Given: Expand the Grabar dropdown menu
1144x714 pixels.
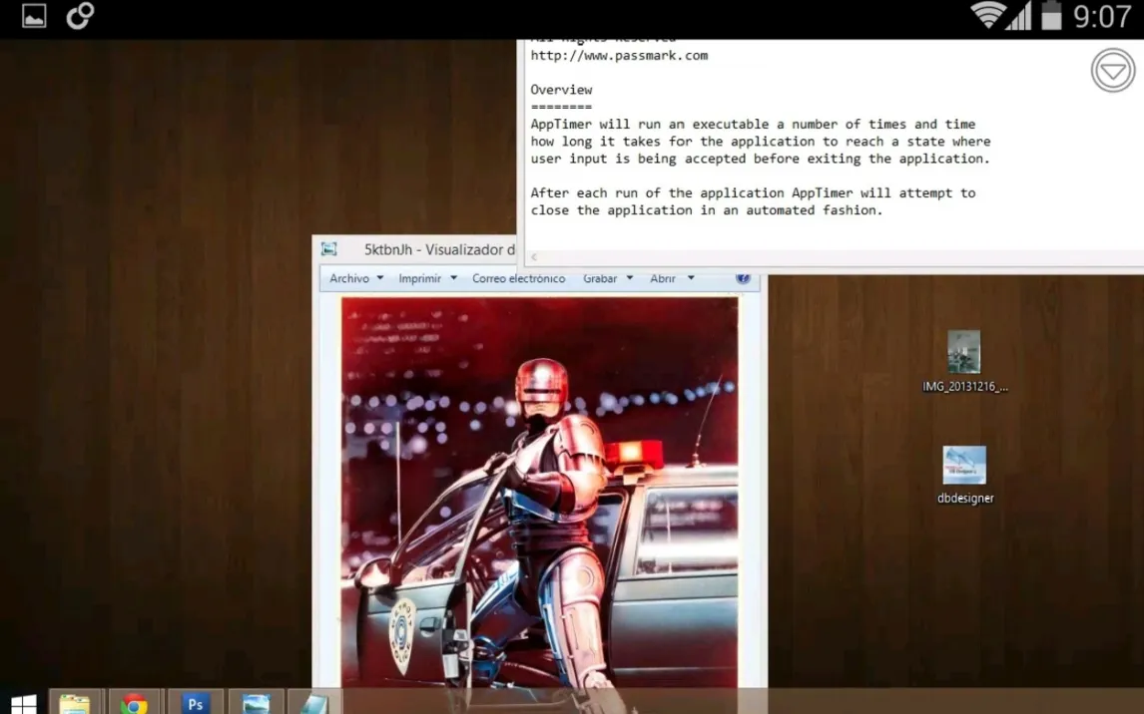Looking at the screenshot, I should tap(608, 278).
